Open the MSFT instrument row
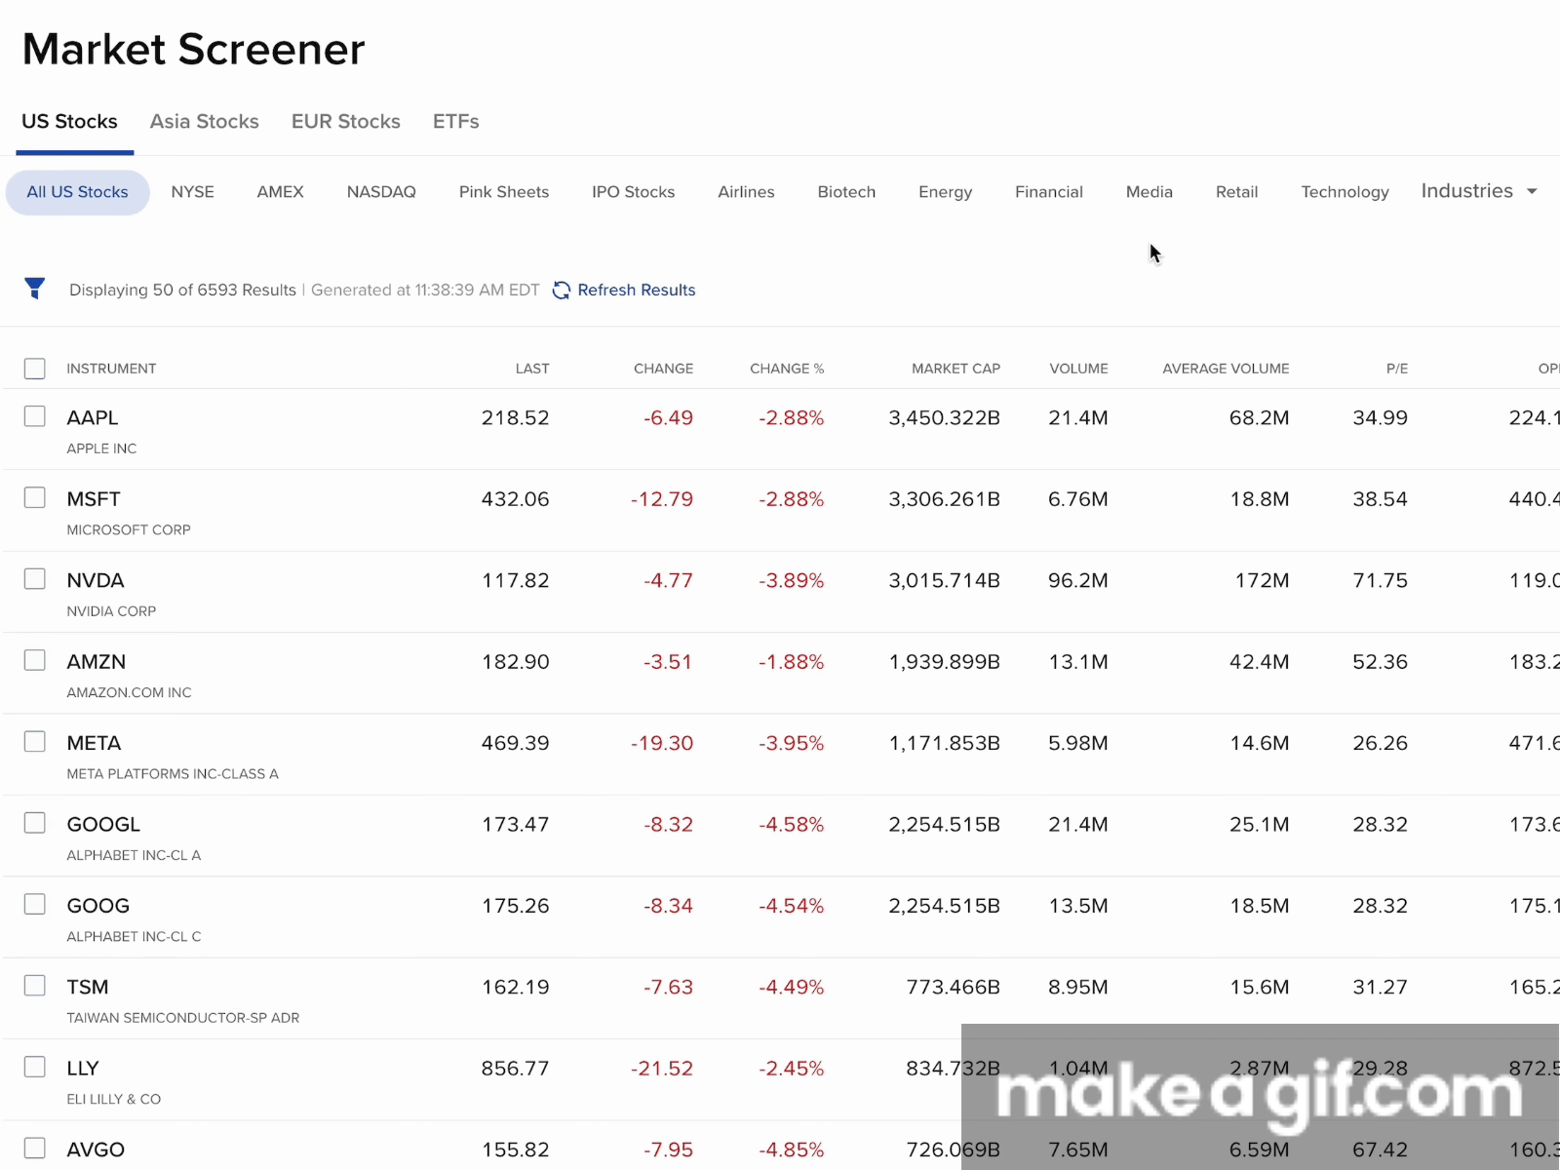 (94, 499)
